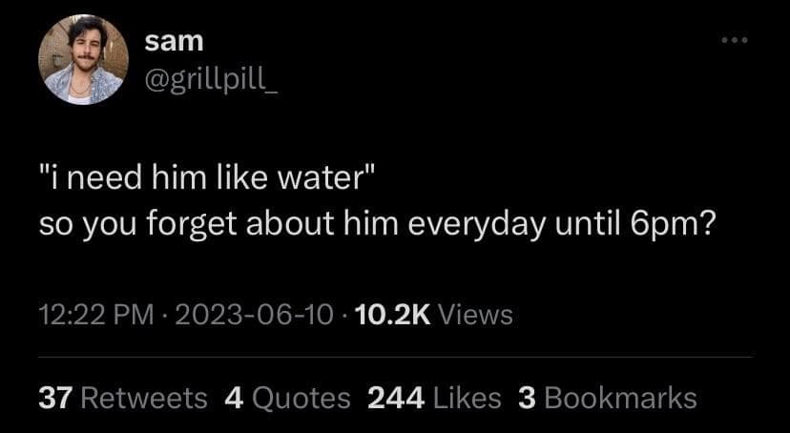790x433 pixels.
Task: Show who Likes this tweet
Action: (x=468, y=397)
